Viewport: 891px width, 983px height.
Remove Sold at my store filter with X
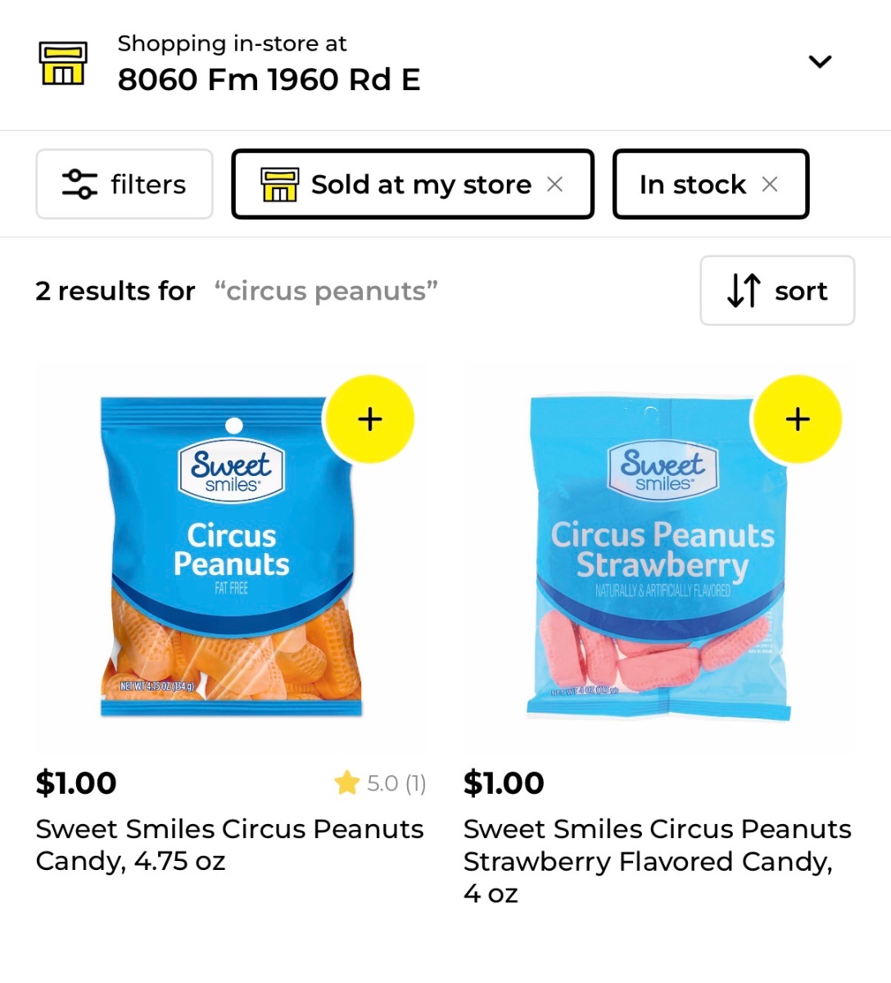(554, 184)
